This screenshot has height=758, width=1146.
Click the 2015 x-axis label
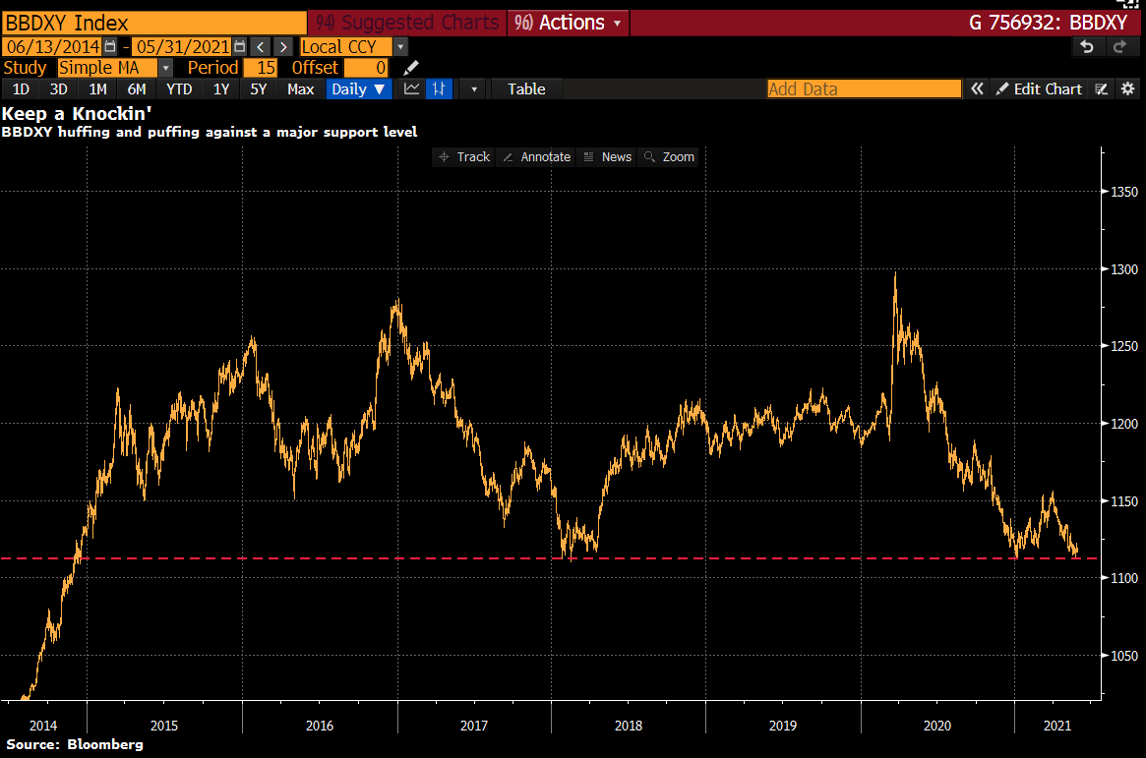click(164, 726)
